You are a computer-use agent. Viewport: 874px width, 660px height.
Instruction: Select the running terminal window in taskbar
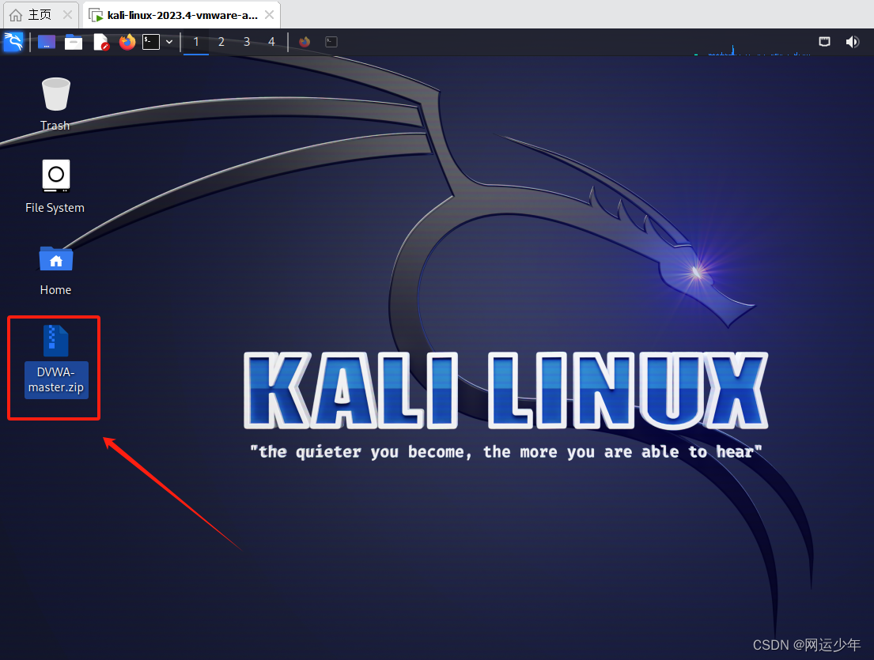pos(331,42)
